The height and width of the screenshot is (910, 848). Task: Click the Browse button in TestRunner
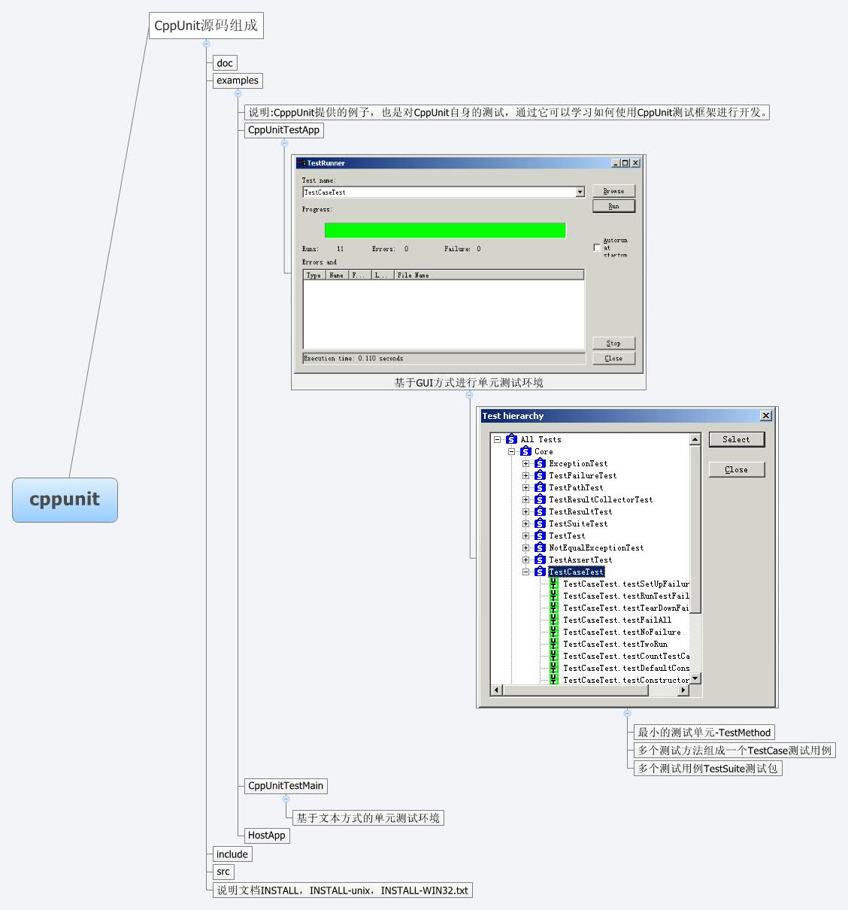pyautogui.click(x=613, y=191)
